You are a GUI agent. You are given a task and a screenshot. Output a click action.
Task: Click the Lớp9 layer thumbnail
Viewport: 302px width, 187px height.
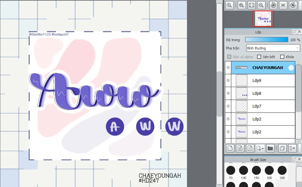[242, 80]
